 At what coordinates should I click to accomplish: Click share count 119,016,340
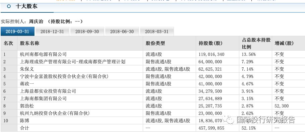211,55
